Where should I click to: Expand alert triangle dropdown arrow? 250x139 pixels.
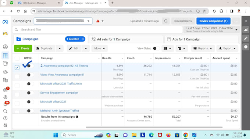(103, 21)
